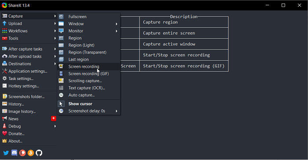Expand the Tools menu arrow
This screenshot has height=160, width=308.
[55, 38]
